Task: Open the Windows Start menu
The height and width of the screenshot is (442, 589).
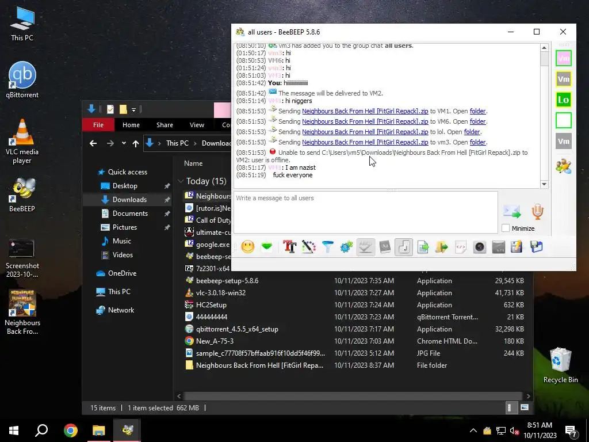Action: tap(14, 430)
